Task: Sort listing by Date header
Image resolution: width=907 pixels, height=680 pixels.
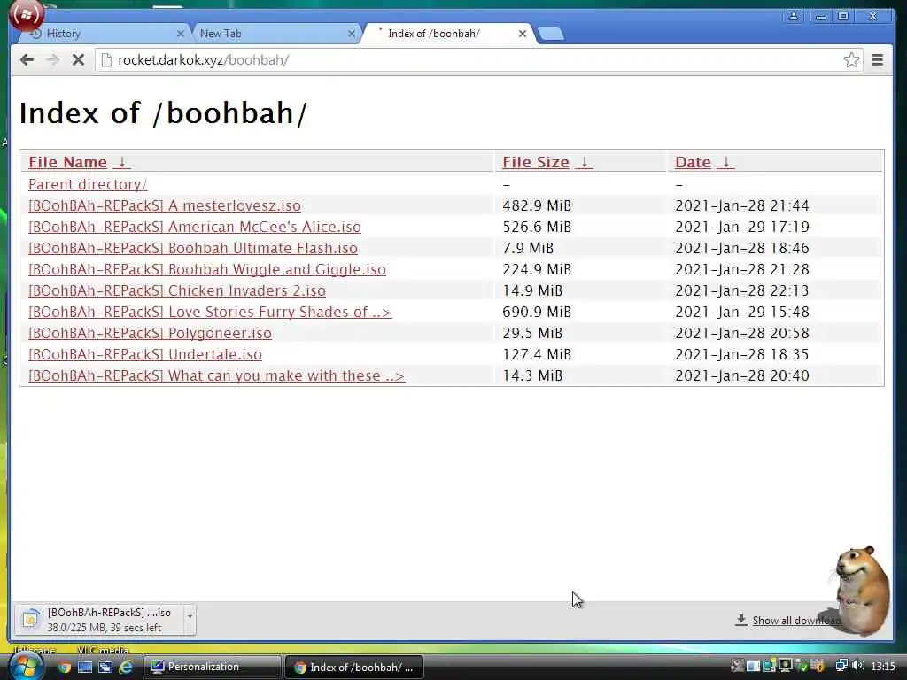Action: click(x=693, y=162)
